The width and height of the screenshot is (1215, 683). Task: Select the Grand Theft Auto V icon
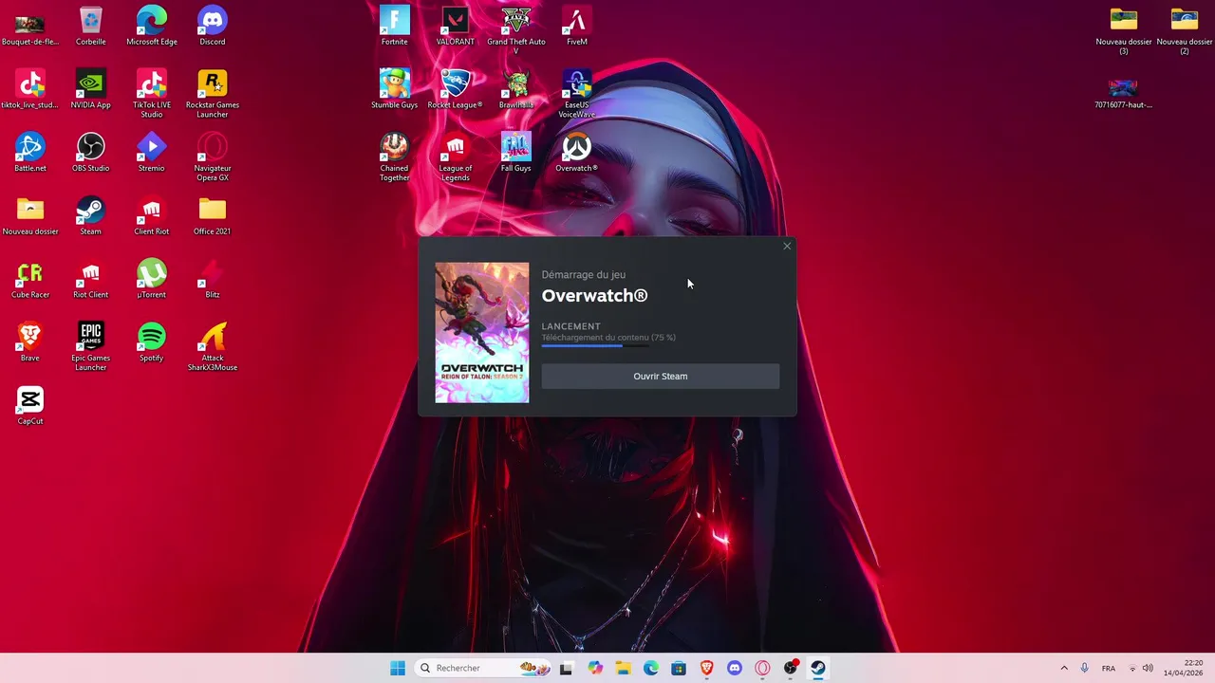[x=516, y=29]
